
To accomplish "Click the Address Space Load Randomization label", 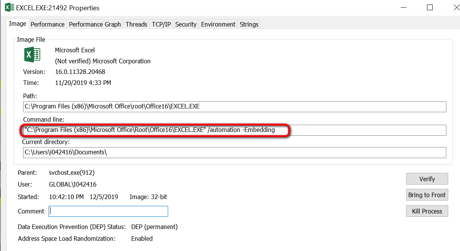I will point(67,238).
